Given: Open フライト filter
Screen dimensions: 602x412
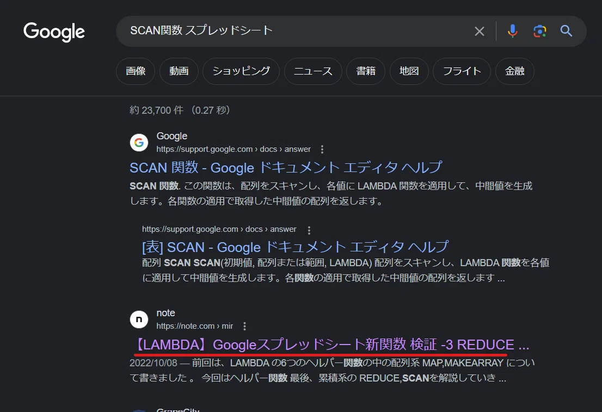Looking at the screenshot, I should (x=462, y=71).
